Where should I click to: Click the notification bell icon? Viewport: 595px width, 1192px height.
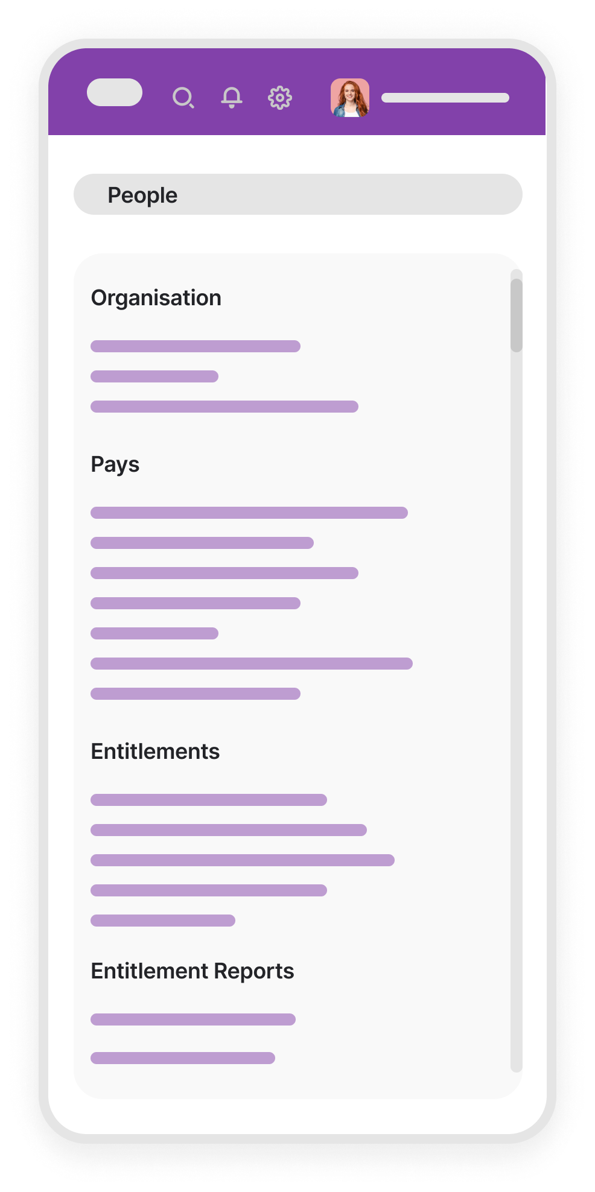point(233,98)
